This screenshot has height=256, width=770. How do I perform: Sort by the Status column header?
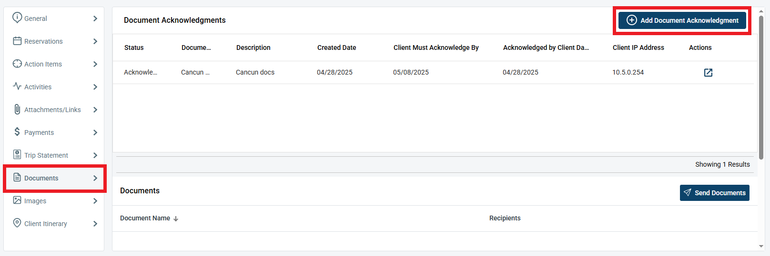[134, 47]
